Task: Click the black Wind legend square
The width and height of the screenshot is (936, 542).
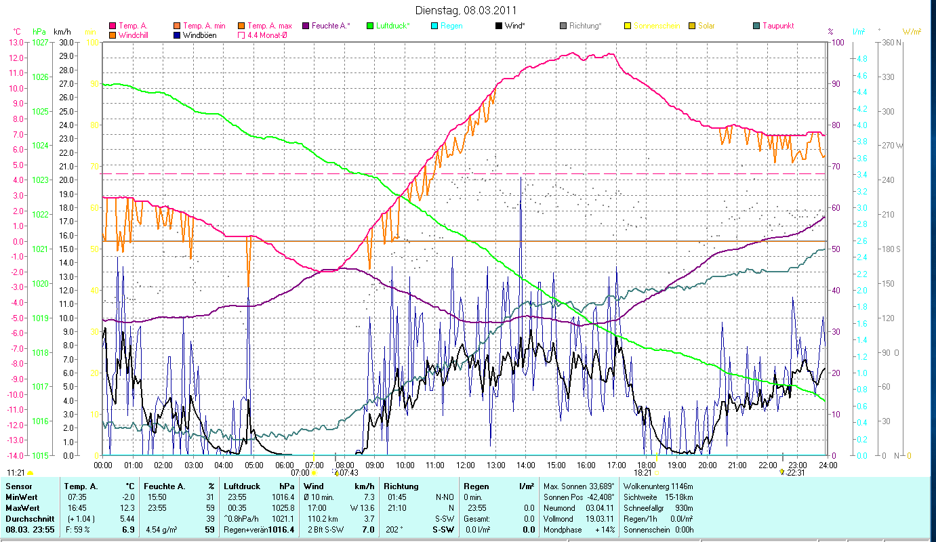Action: click(499, 26)
